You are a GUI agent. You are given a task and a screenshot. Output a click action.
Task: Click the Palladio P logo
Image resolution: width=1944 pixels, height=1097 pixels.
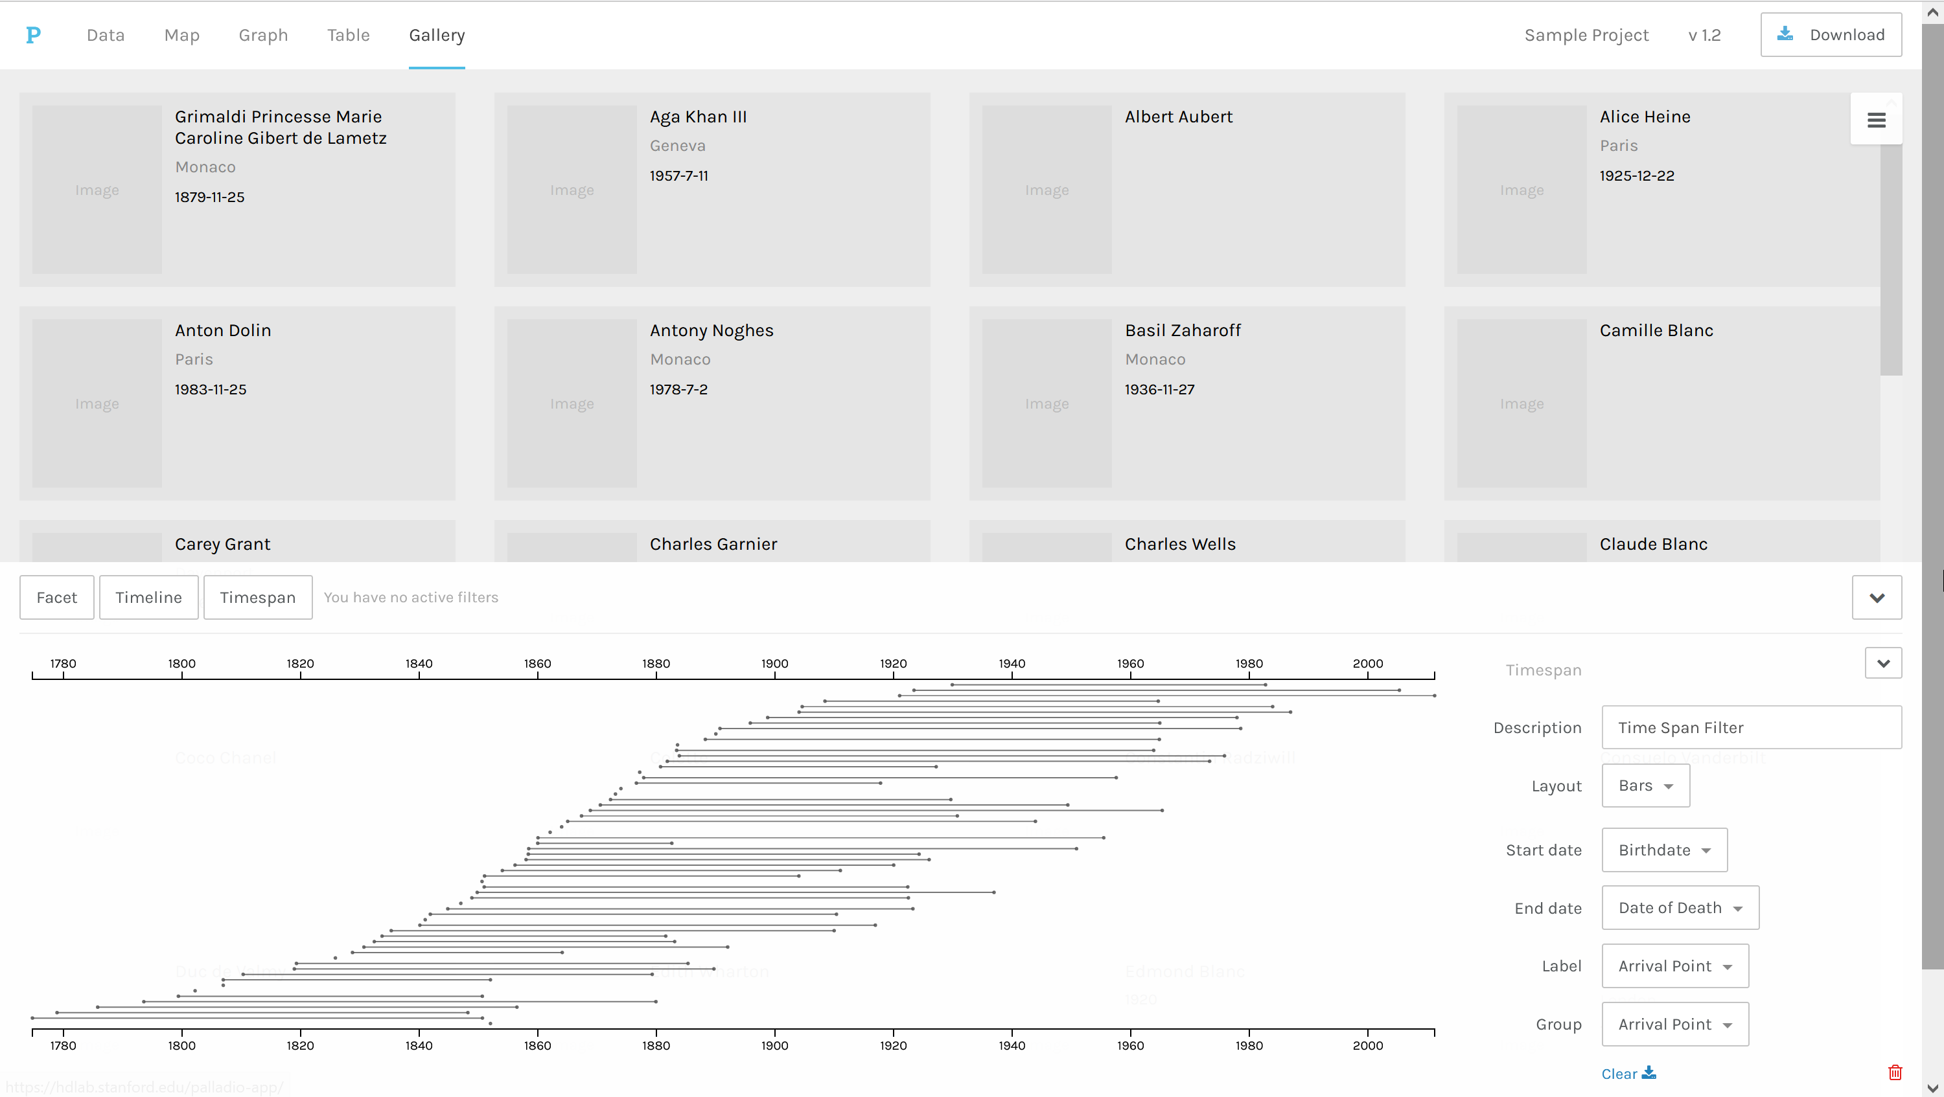(33, 35)
